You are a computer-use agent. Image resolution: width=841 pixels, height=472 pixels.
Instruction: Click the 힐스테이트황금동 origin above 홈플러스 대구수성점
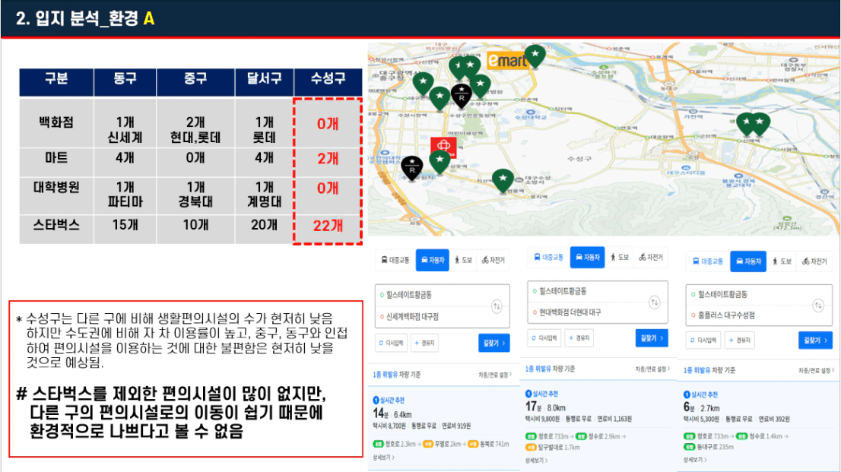759,294
